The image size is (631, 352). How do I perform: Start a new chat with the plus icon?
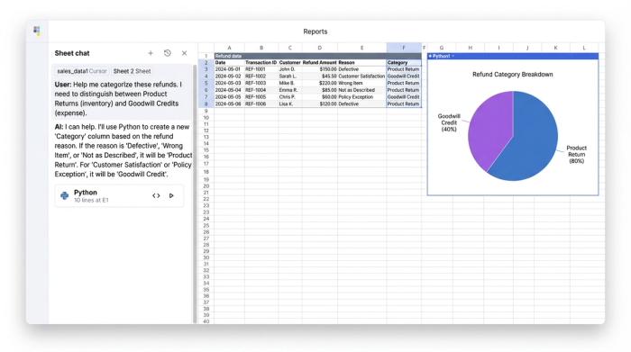[x=151, y=53]
